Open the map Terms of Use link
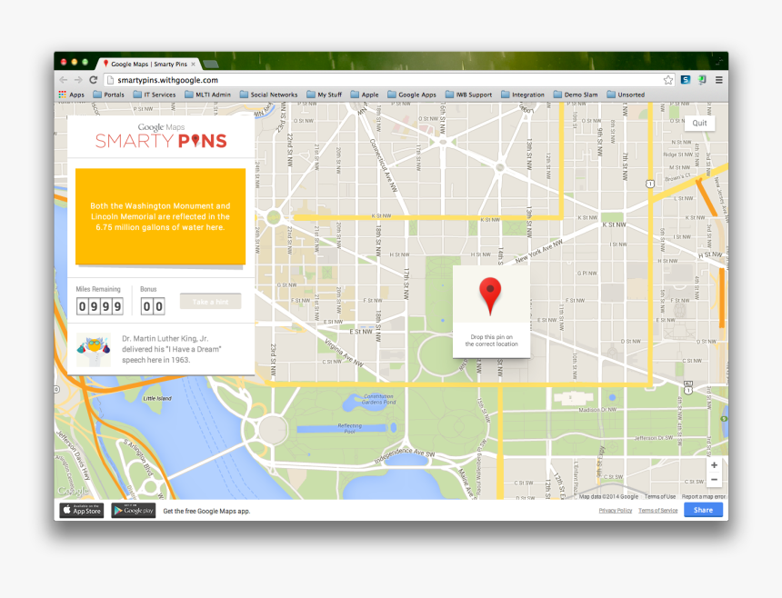This screenshot has width=782, height=598. [660, 496]
